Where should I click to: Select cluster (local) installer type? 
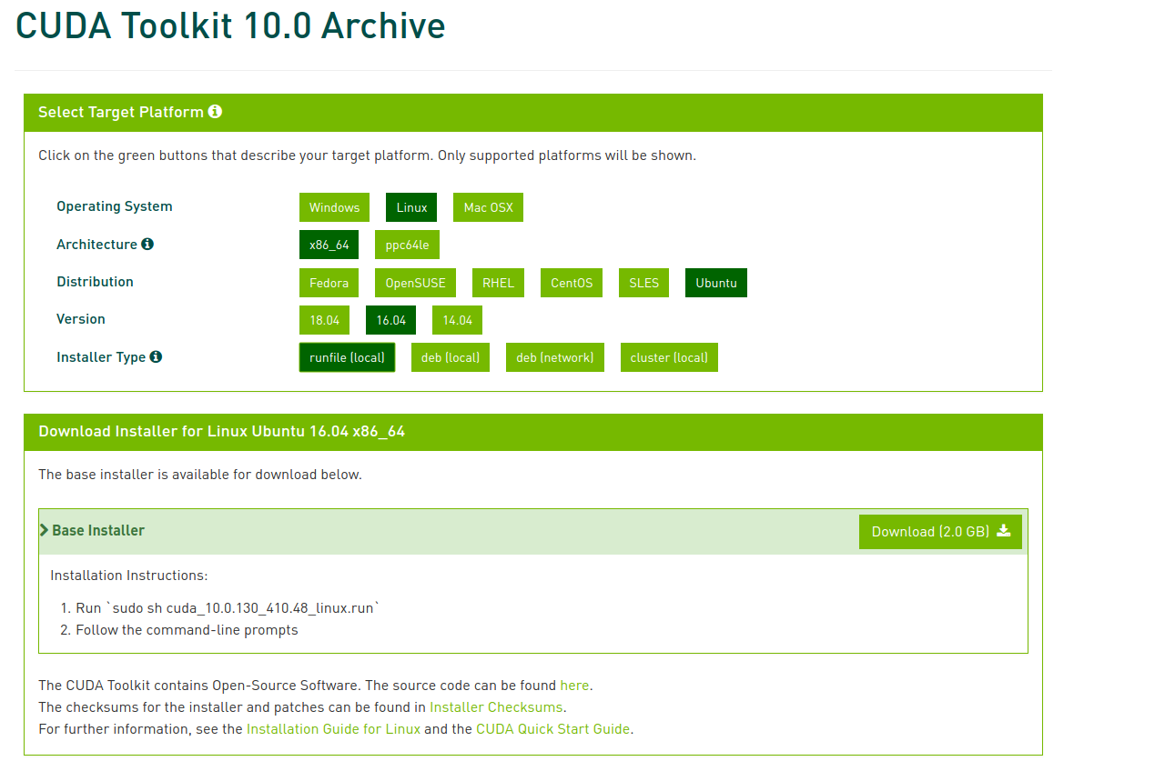coord(669,357)
